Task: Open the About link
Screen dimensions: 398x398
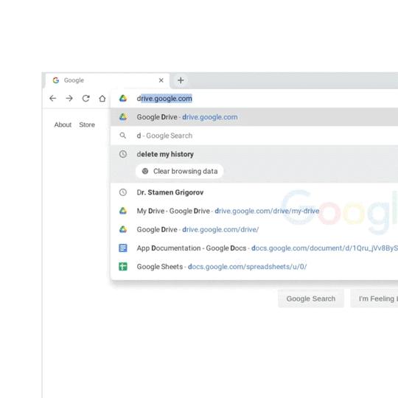Action: click(63, 125)
